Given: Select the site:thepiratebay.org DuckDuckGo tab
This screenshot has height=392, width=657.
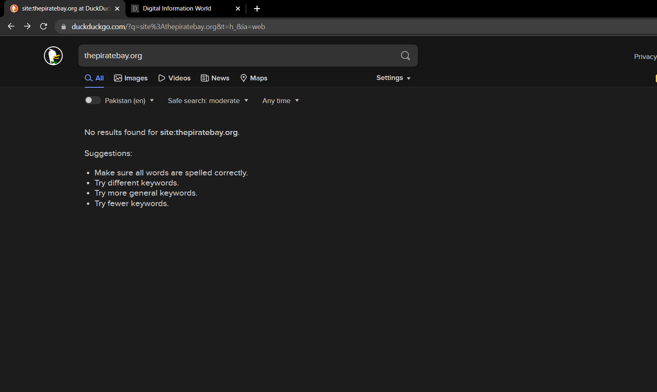Looking at the screenshot, I should point(65,8).
